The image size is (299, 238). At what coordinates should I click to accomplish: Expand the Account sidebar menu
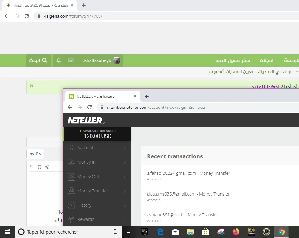point(97,148)
